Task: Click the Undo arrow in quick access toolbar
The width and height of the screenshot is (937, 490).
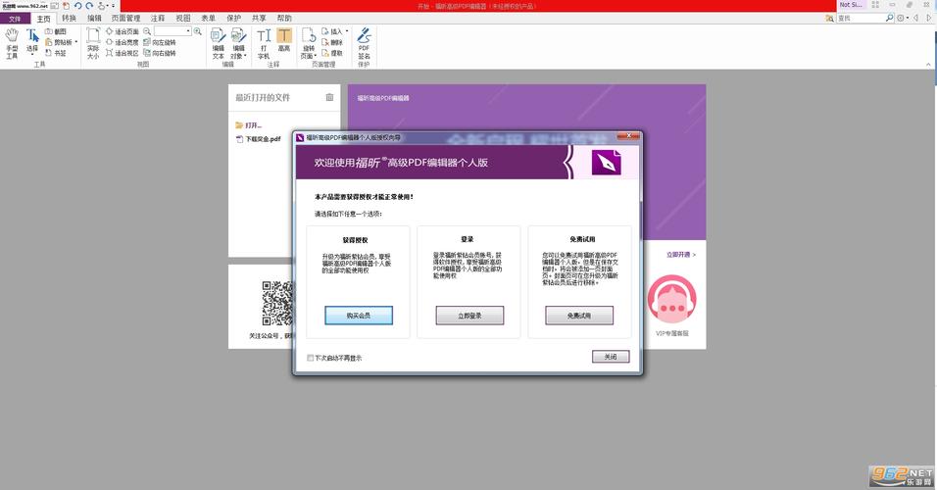Action: [77, 6]
